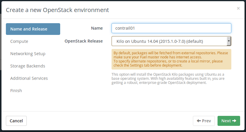This screenshot has height=132, width=246.
Task: Click the orange external repositories warning
Action: point(171,59)
